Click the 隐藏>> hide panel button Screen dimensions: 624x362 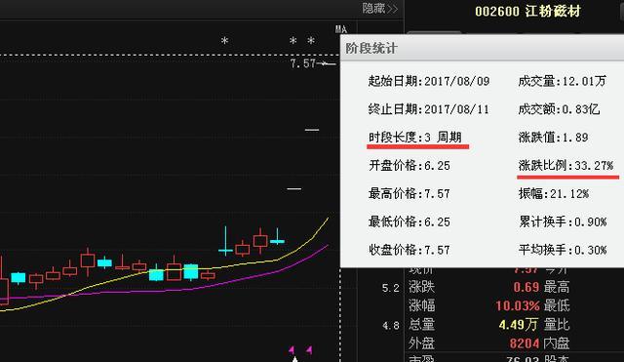pyautogui.click(x=379, y=9)
